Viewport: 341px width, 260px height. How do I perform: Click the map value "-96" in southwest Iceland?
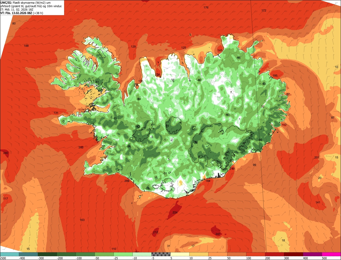pos(129,146)
